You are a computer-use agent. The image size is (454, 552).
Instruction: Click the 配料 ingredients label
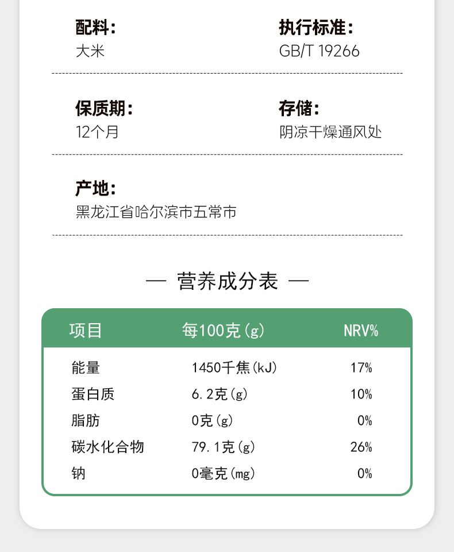[95, 27]
